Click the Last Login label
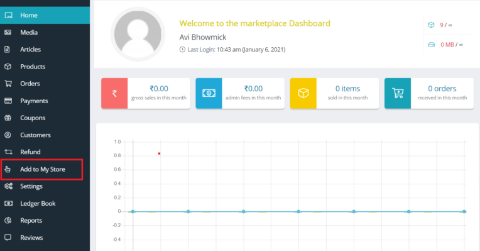480x251 pixels. (x=201, y=49)
